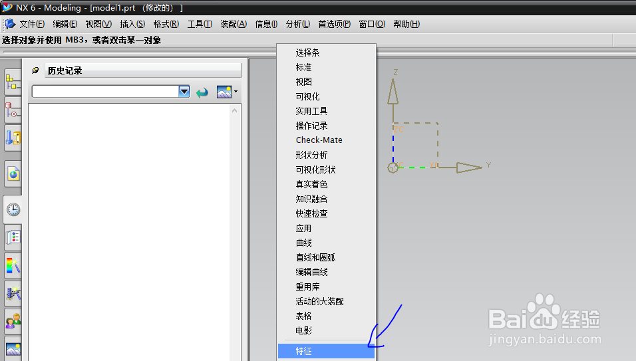Open the Internet Explorer sidebar tab

[x=13, y=174]
